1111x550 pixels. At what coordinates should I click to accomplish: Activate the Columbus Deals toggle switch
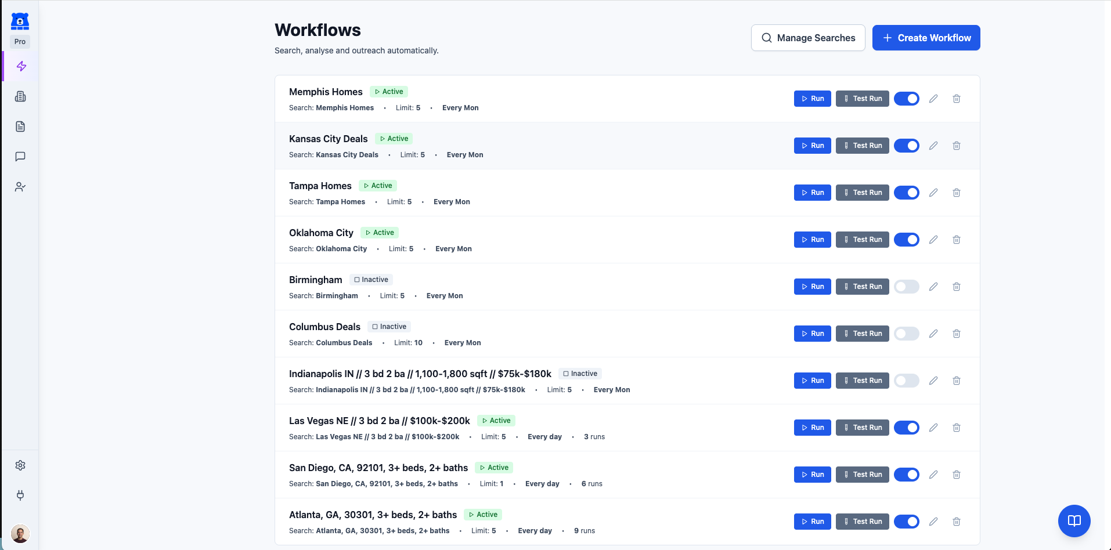[907, 334]
